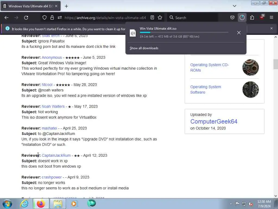Open the Noah Walters reviewer link
Viewport: 278px width, 209px height.
click(53, 106)
